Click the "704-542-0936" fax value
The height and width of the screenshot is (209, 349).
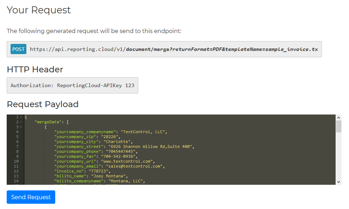click(x=118, y=156)
